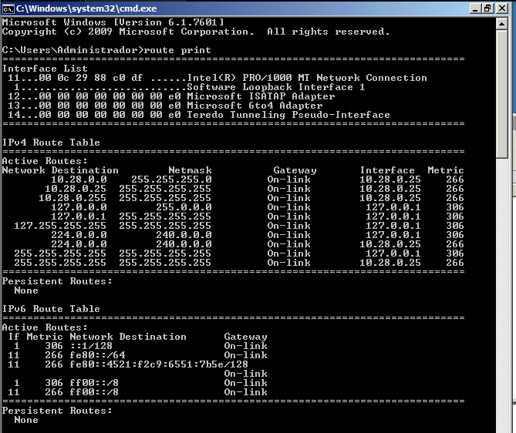Click the IPv6 destination ::1/128

pyautogui.click(x=91, y=346)
